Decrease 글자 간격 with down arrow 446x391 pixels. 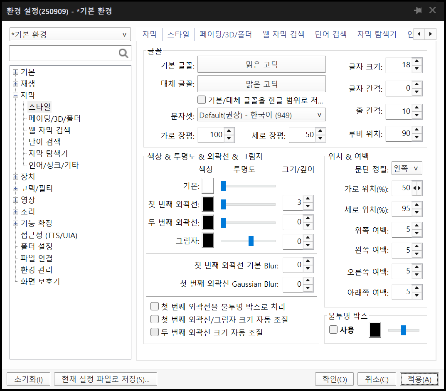click(x=417, y=92)
